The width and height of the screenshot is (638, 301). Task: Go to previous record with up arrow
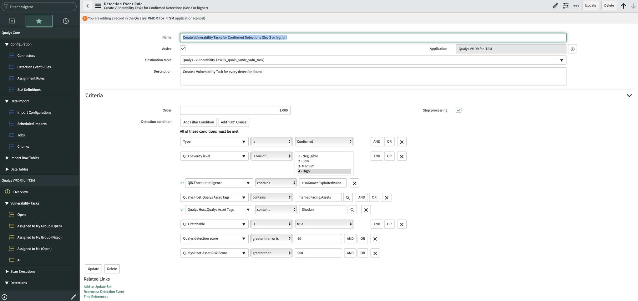[623, 6]
